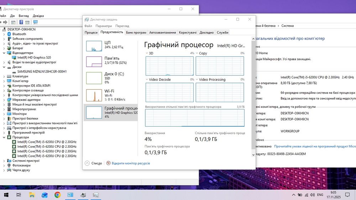This screenshot has width=356, height=200.
Task: Click the Черги друку printer icon
Action: tap(9, 170)
